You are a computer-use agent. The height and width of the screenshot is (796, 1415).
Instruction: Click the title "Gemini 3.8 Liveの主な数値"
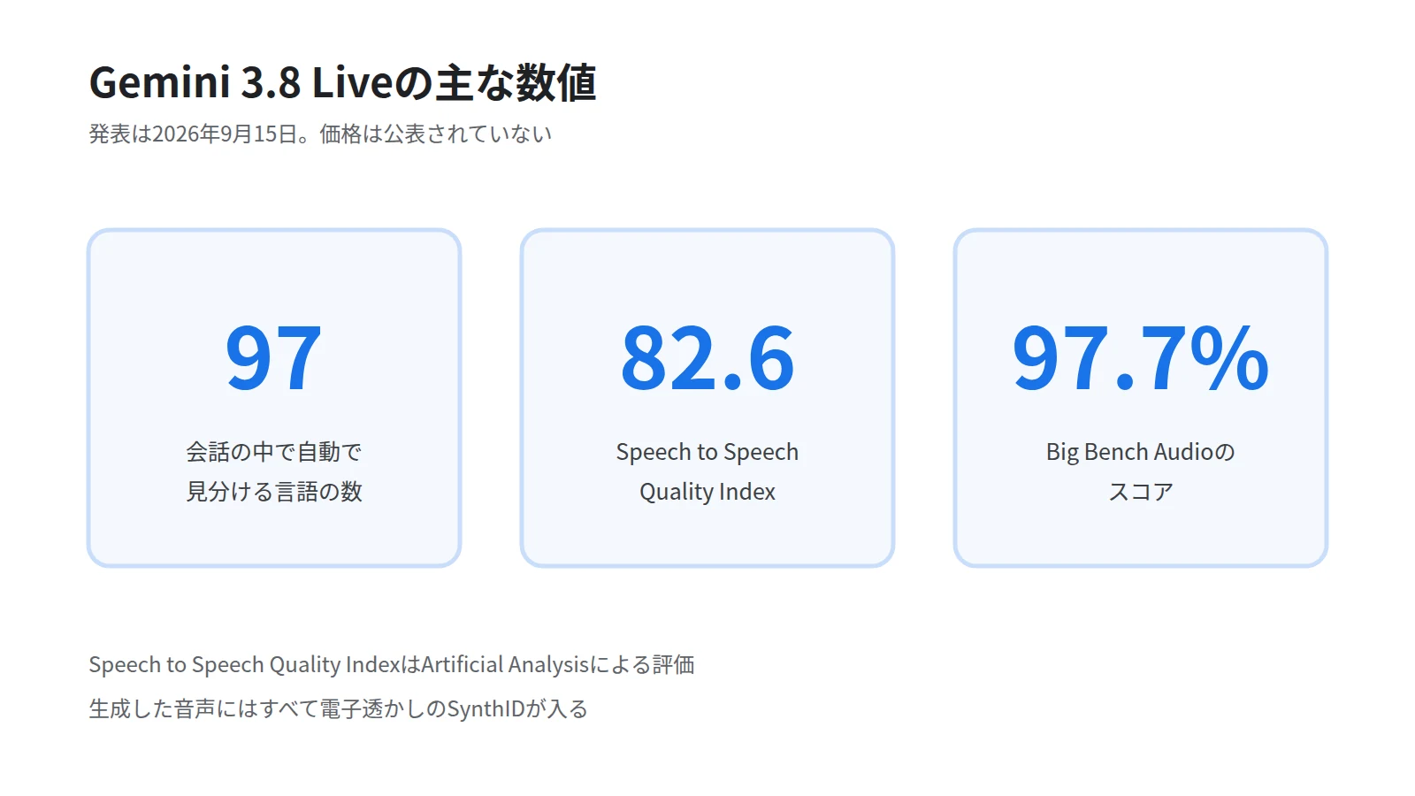tap(343, 82)
